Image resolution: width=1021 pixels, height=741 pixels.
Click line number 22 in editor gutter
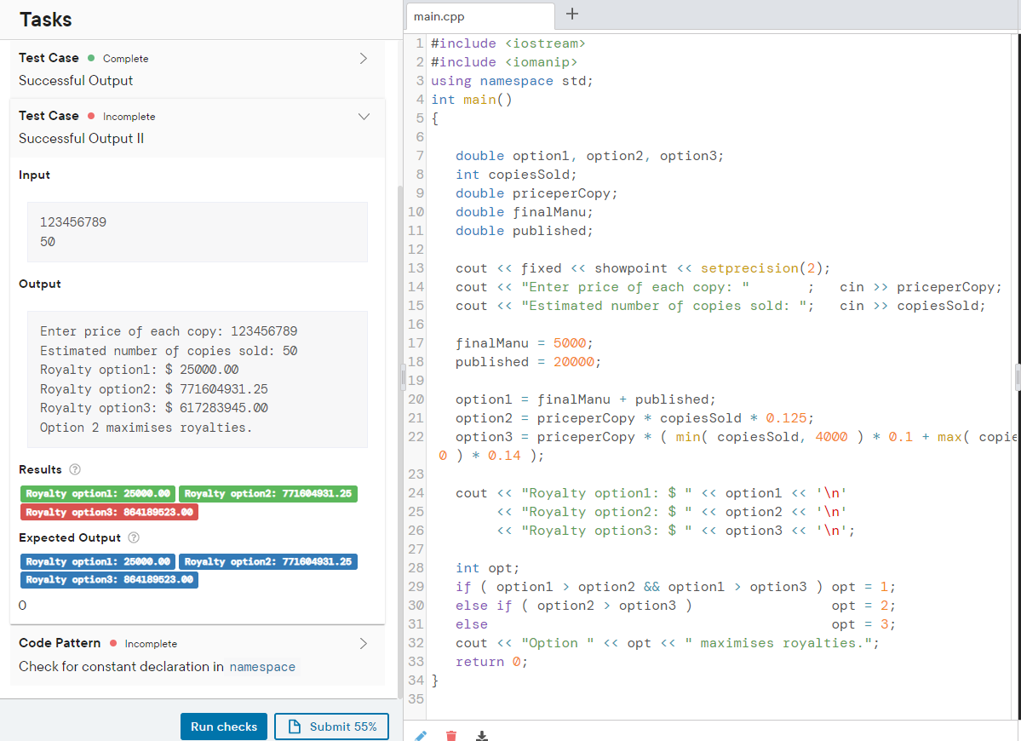click(416, 437)
